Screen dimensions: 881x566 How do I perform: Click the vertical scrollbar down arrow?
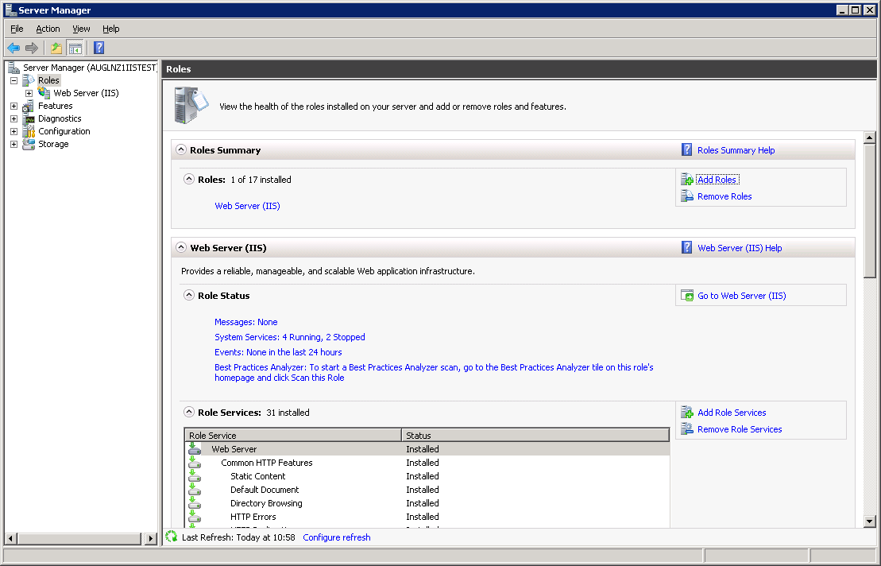pos(869,521)
